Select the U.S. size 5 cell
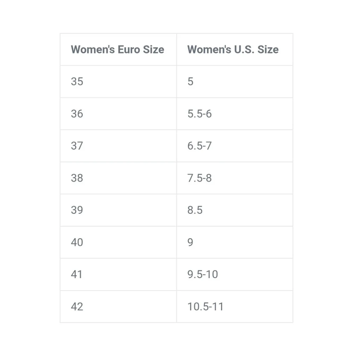Viewport: 353px width, 353px height. point(235,82)
